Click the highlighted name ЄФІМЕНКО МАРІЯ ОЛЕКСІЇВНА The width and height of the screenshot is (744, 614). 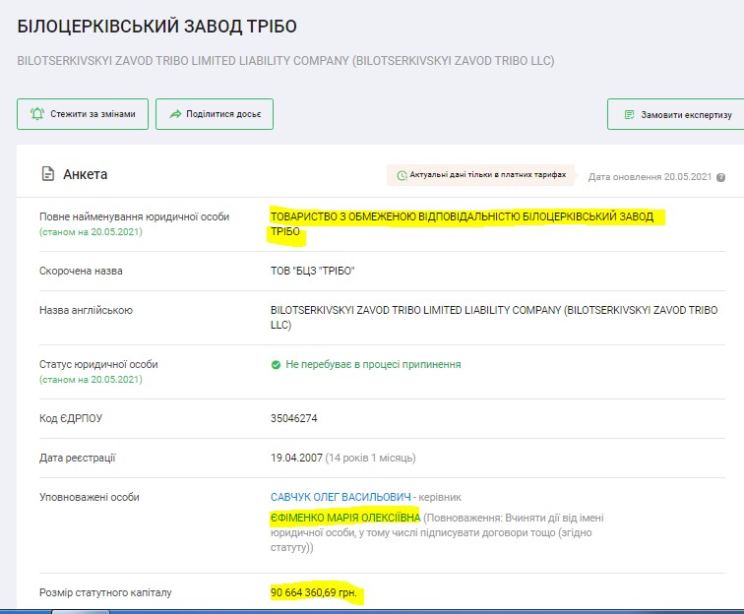(x=344, y=518)
